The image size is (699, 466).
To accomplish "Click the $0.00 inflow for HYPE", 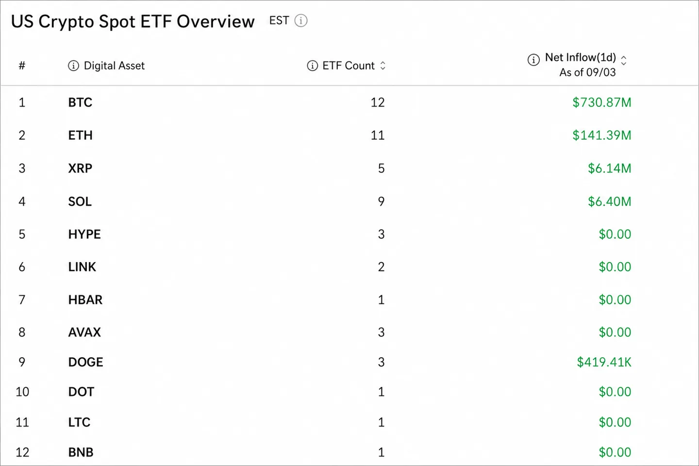I will (x=615, y=234).
